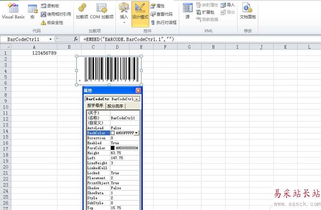The width and height of the screenshot is (321, 210).
Task: Select row 10 header
Action: 6,107
